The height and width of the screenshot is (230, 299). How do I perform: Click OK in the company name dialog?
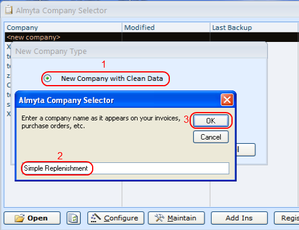click(210, 120)
